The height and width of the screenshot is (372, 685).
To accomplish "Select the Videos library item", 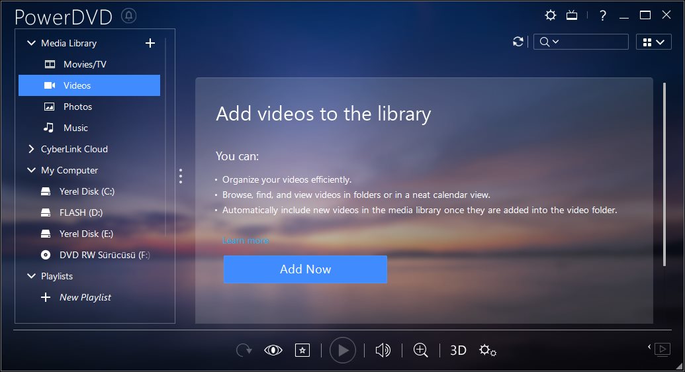I will point(89,85).
